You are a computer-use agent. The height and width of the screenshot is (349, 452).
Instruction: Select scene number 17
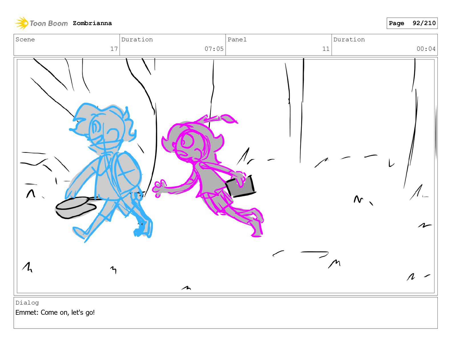click(x=114, y=49)
